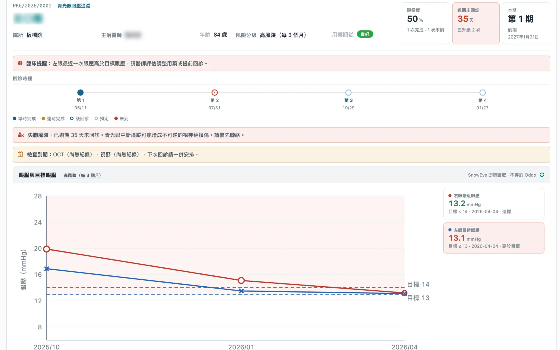Click the 84 歲 age value
Viewport: 560px width, 350px height.
(x=220, y=35)
